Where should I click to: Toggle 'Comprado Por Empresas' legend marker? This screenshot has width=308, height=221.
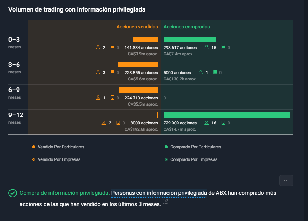click(x=166, y=159)
